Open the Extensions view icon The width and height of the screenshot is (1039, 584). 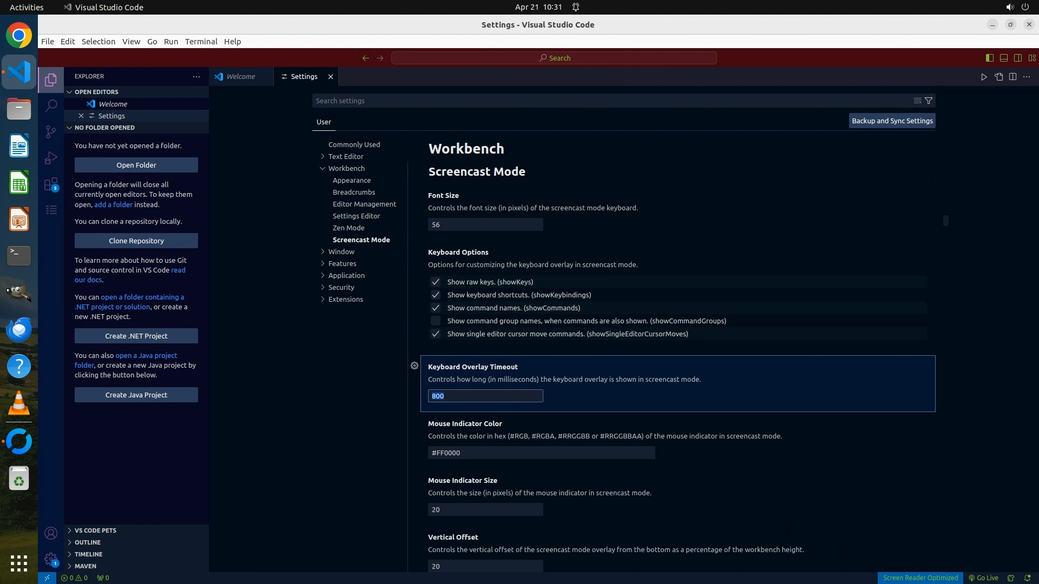(x=51, y=184)
